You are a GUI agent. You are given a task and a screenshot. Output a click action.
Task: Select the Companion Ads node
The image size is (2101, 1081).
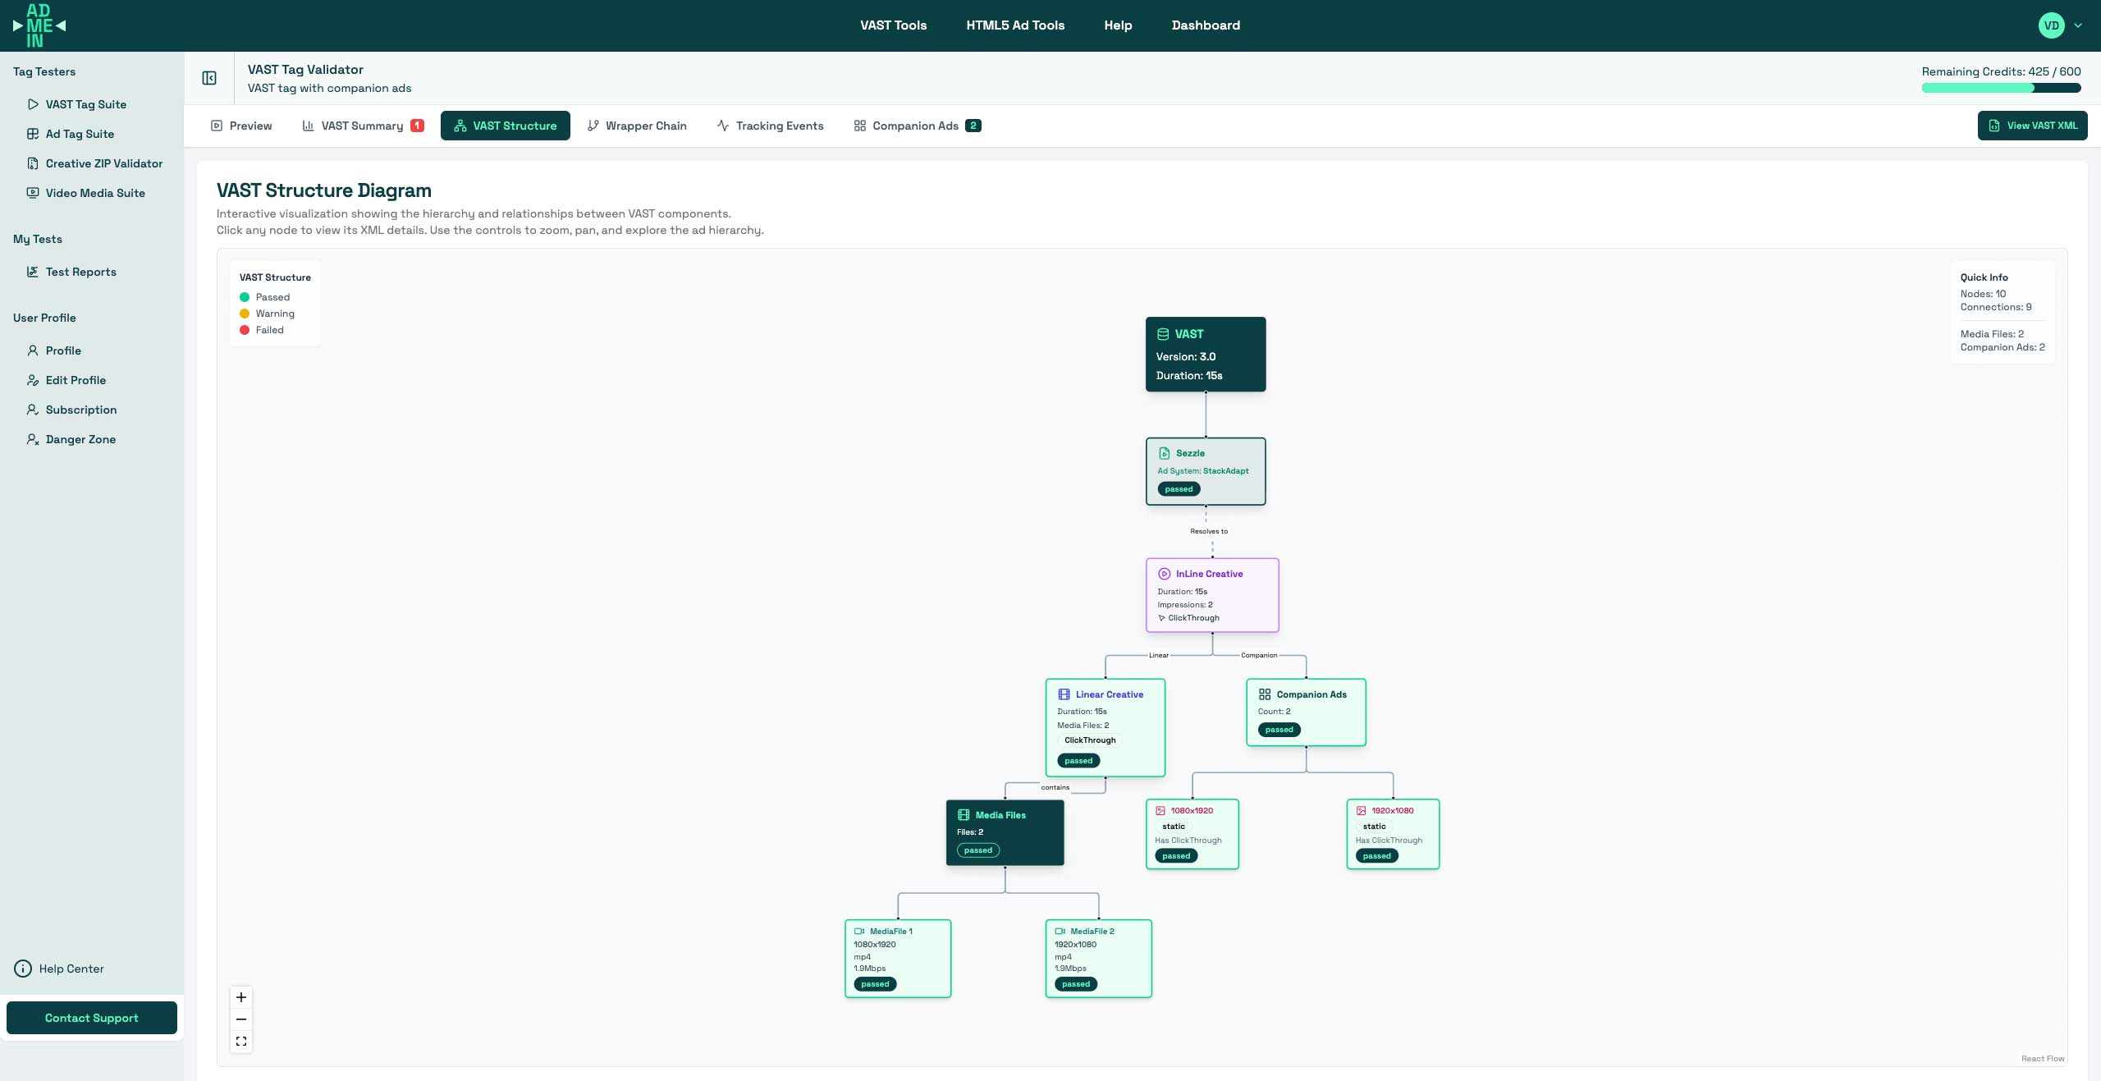[1305, 712]
